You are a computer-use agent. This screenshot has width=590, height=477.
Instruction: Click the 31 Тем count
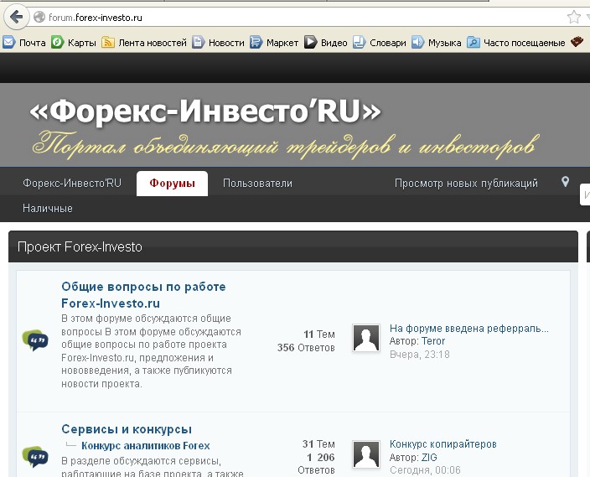point(318,444)
